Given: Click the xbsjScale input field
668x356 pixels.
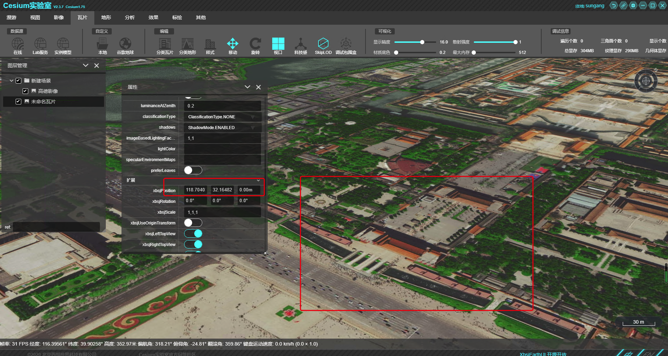Looking at the screenshot, I should coord(222,212).
